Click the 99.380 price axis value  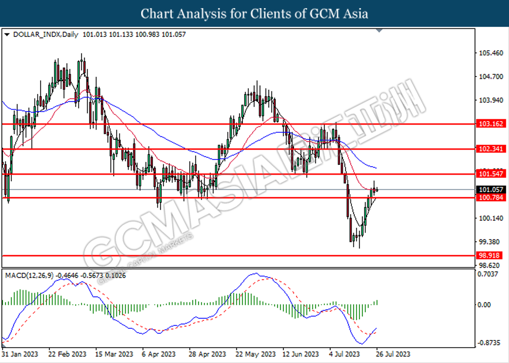(489, 242)
